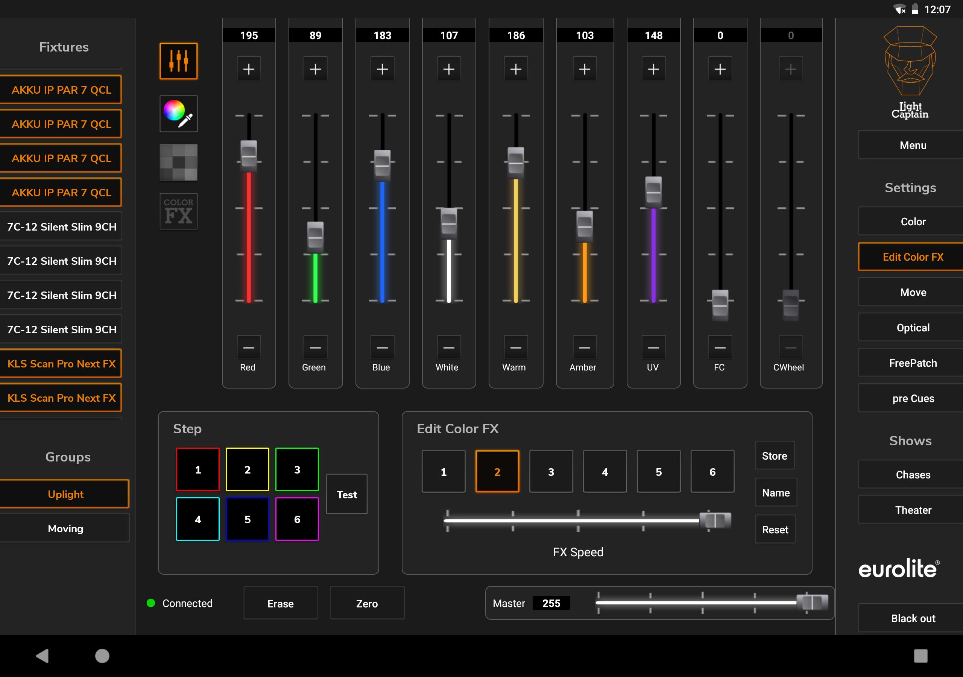Decrease FC channel with minus button
This screenshot has width=963, height=677.
(720, 347)
